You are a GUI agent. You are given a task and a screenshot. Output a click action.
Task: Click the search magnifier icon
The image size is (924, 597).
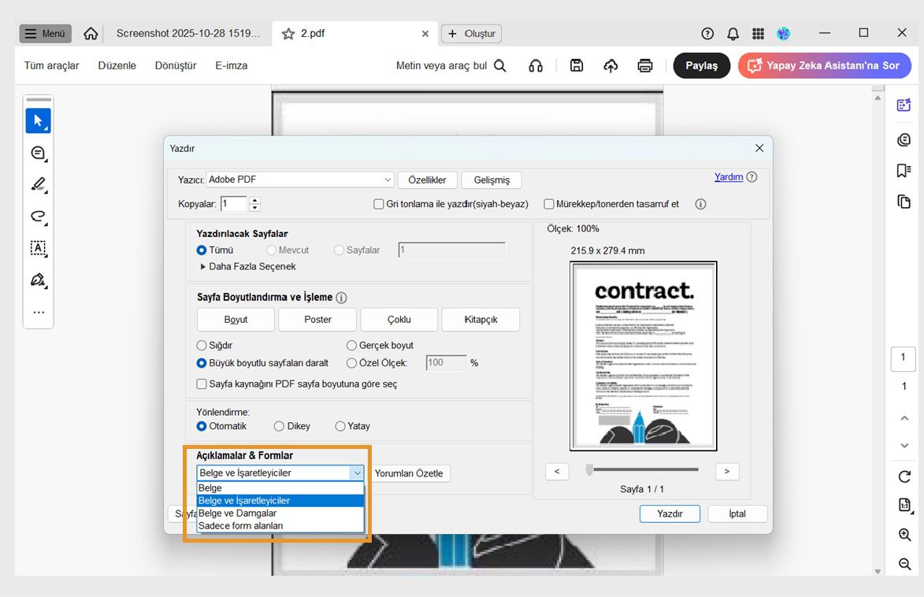coord(499,65)
